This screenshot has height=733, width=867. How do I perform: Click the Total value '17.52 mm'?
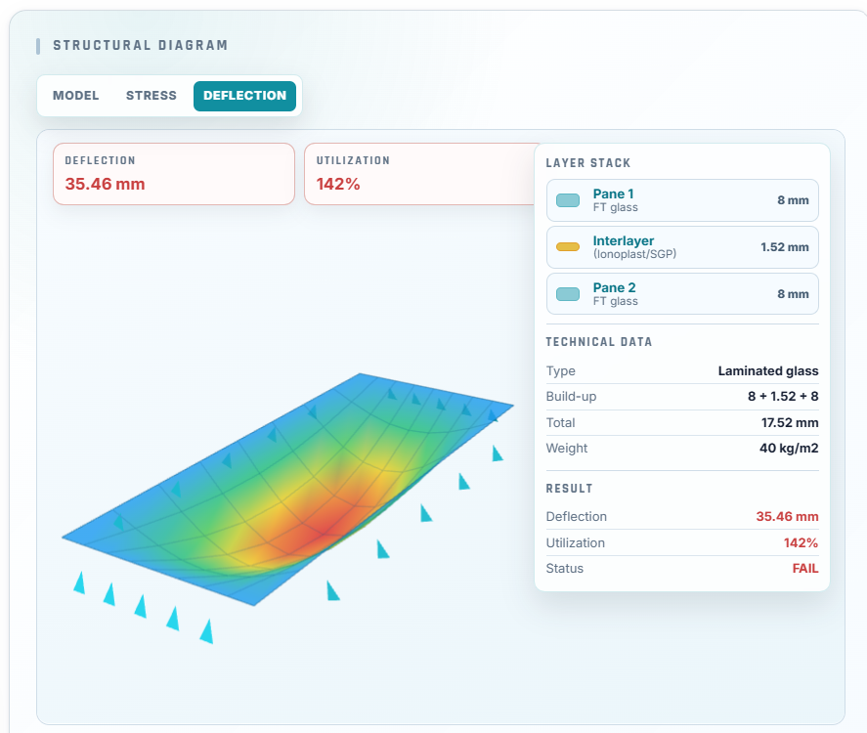coord(790,423)
